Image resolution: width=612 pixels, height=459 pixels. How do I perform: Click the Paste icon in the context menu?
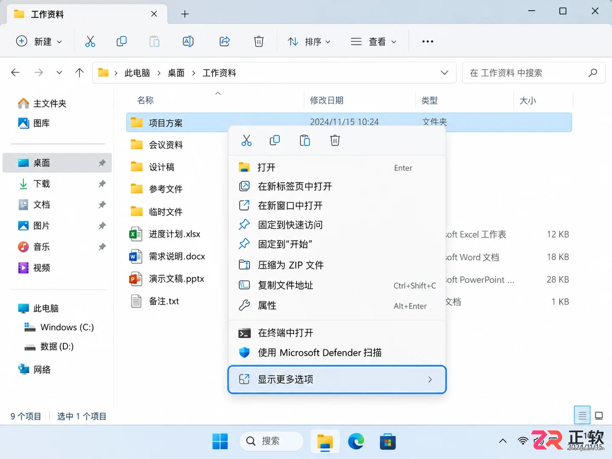[305, 140]
